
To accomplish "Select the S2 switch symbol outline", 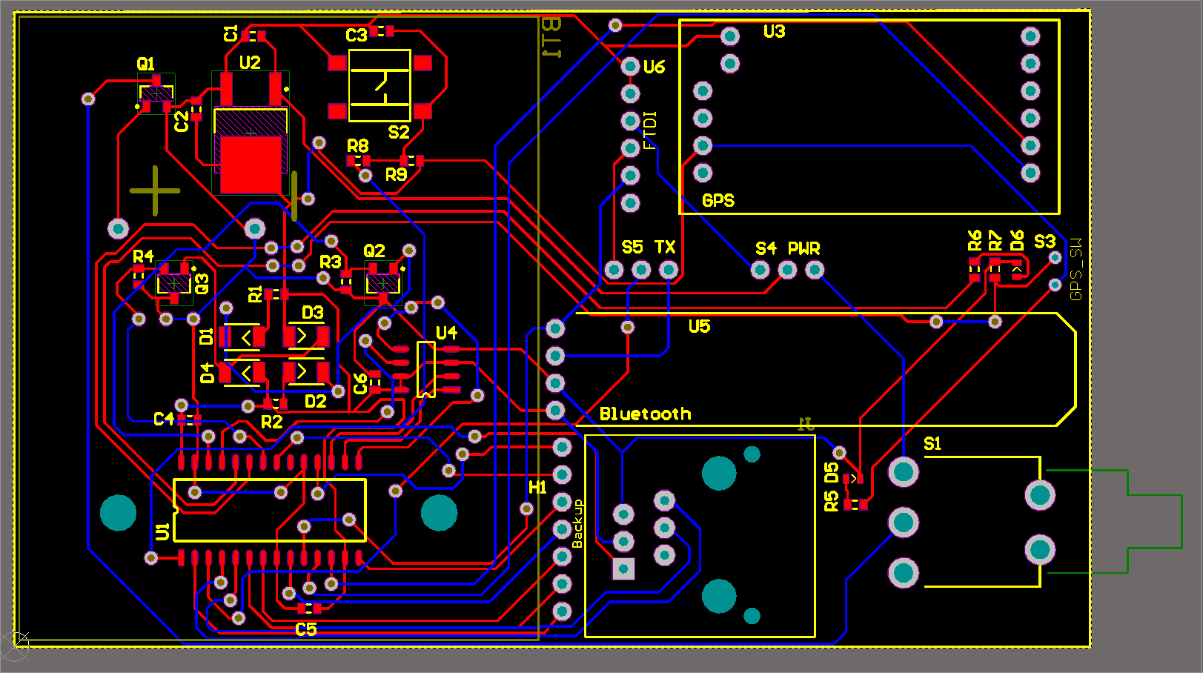I will [380, 86].
